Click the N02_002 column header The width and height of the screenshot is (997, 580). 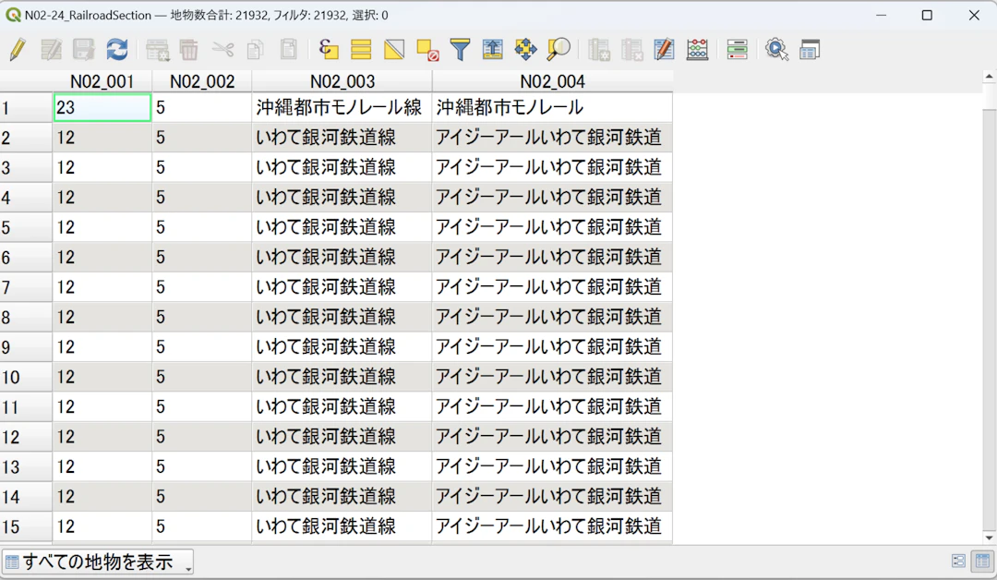[x=202, y=81]
